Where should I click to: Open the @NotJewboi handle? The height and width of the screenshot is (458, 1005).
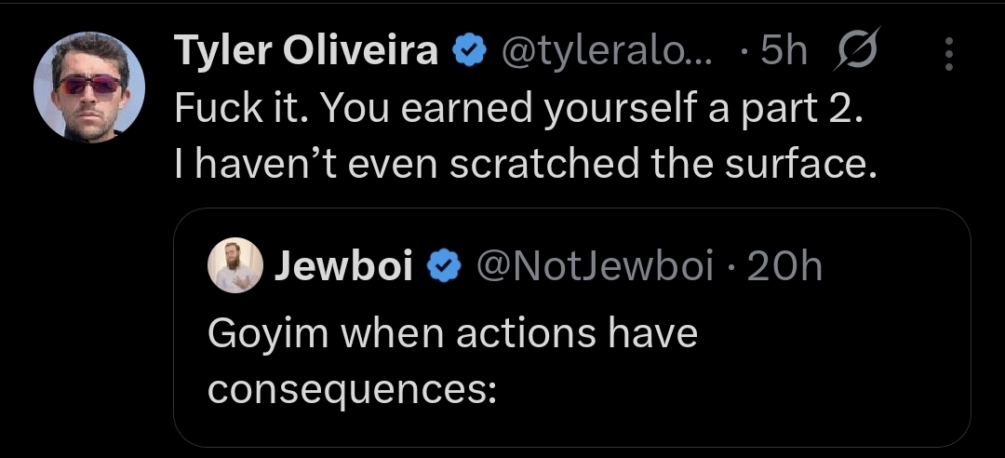coord(594,267)
